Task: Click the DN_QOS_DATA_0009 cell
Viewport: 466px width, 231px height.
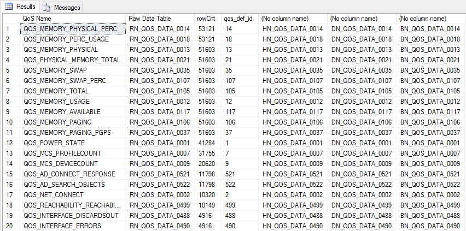Action: [x=362, y=164]
